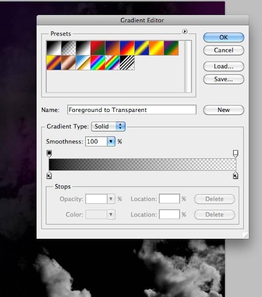Viewport: 262px width, 297px height.
Task: Select the right transparent opacity stop
Action: [x=236, y=154]
